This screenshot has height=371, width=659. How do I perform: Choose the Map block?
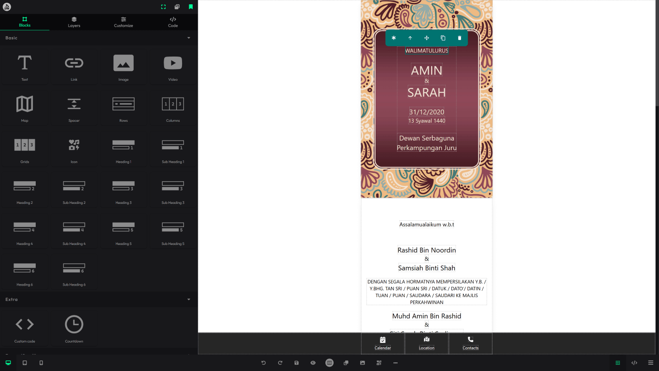(x=25, y=108)
